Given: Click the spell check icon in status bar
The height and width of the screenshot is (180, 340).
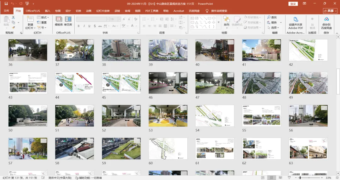Looking at the screenshot, I should pos(43,177).
